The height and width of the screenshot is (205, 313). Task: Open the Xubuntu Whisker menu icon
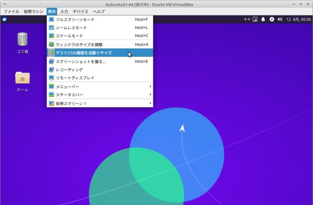point(5,20)
